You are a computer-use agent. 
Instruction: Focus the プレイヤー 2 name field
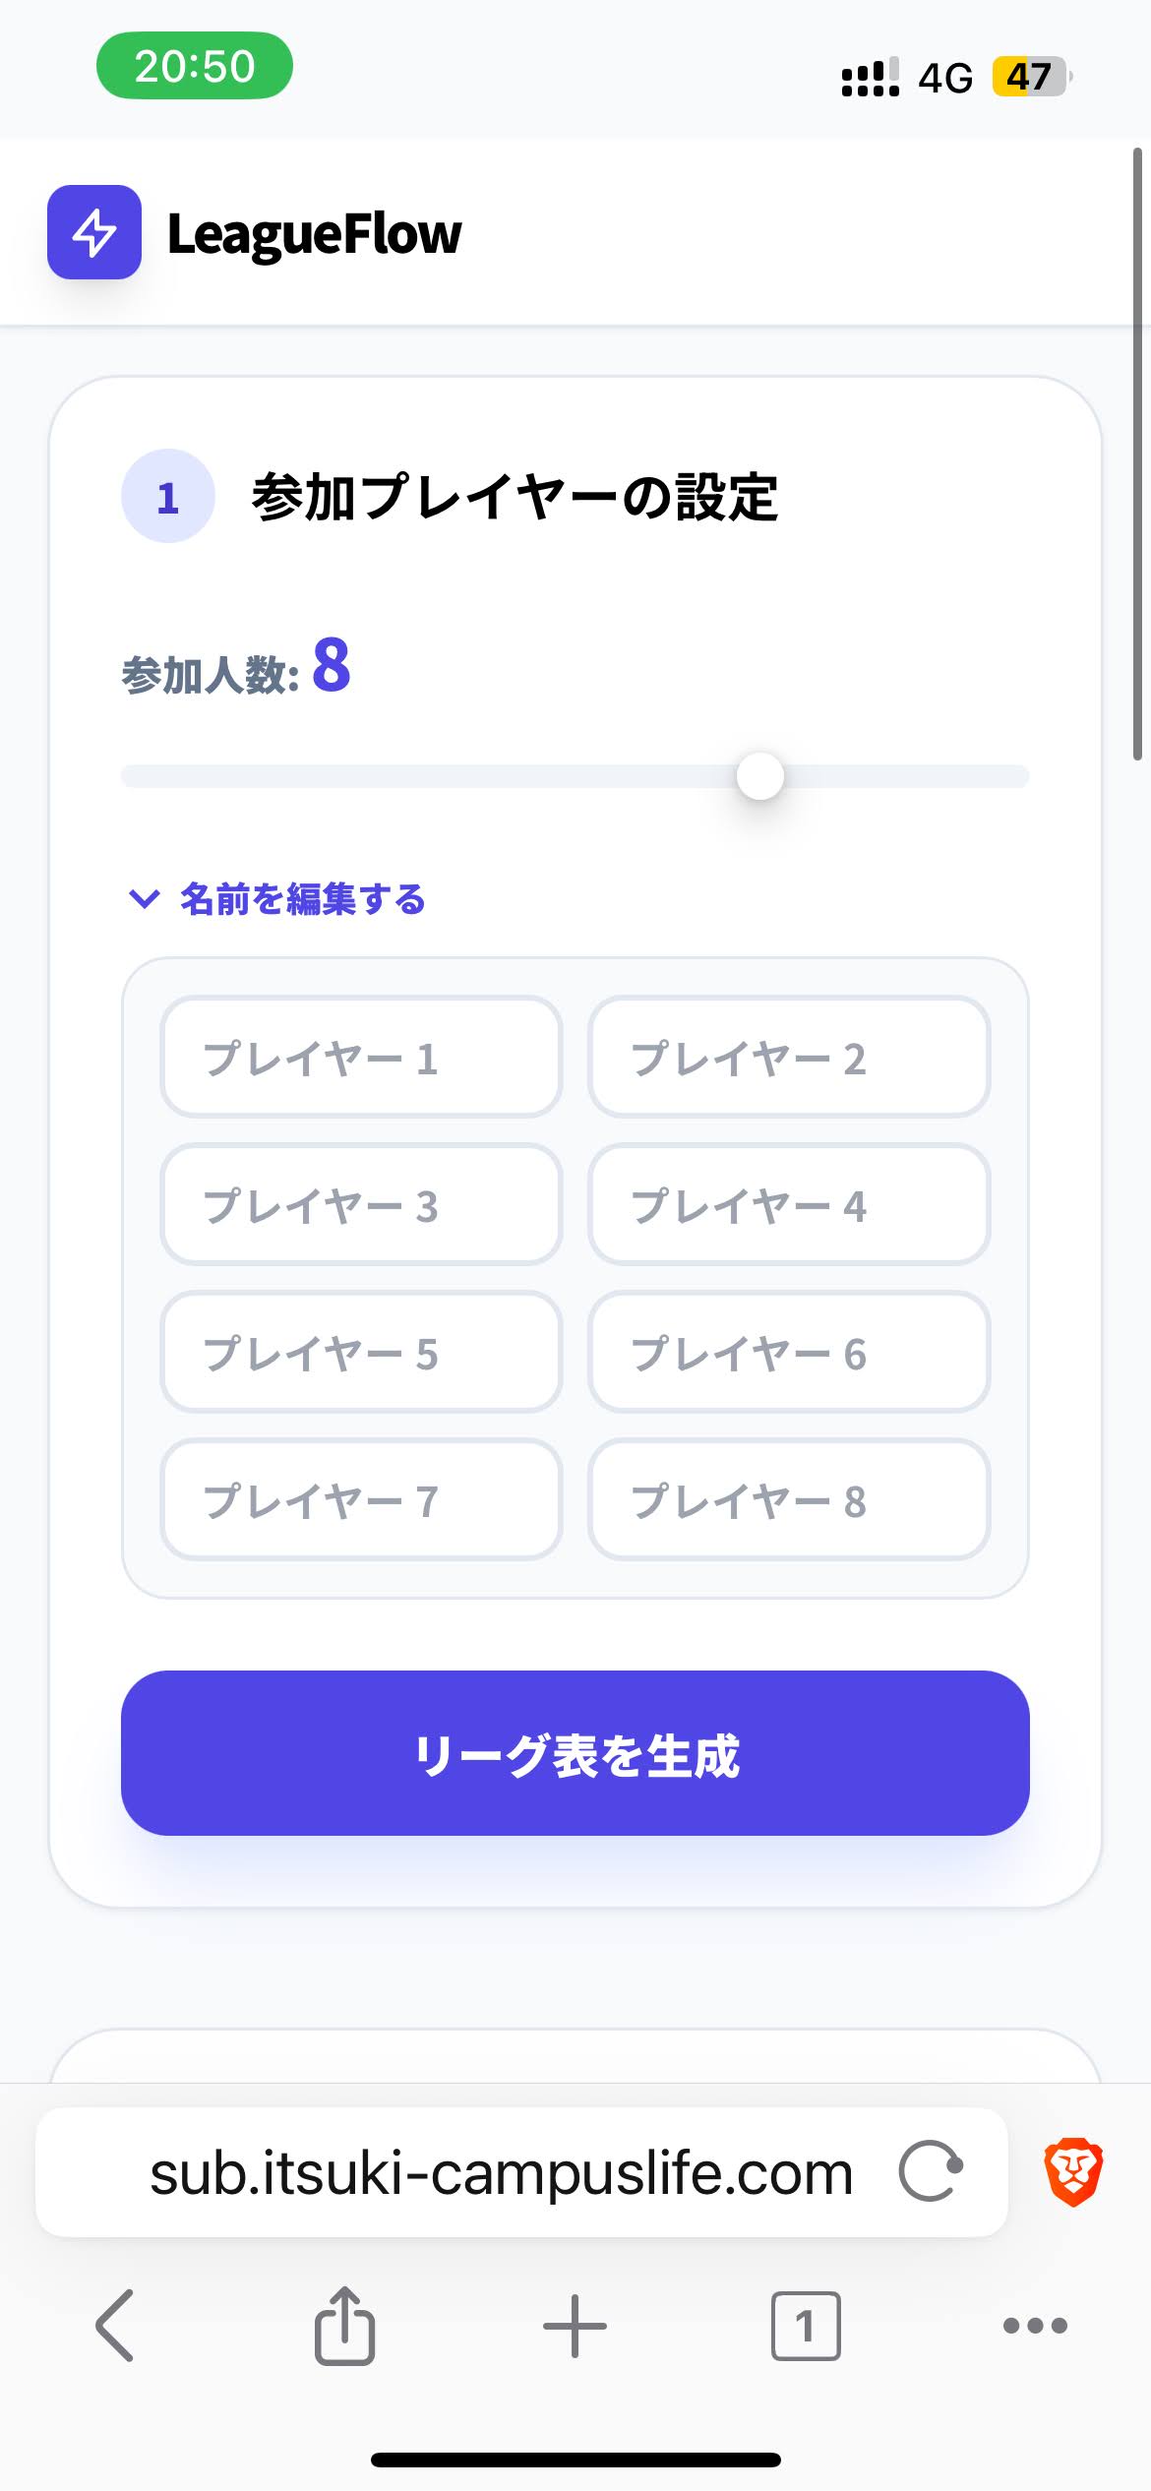click(x=789, y=1058)
